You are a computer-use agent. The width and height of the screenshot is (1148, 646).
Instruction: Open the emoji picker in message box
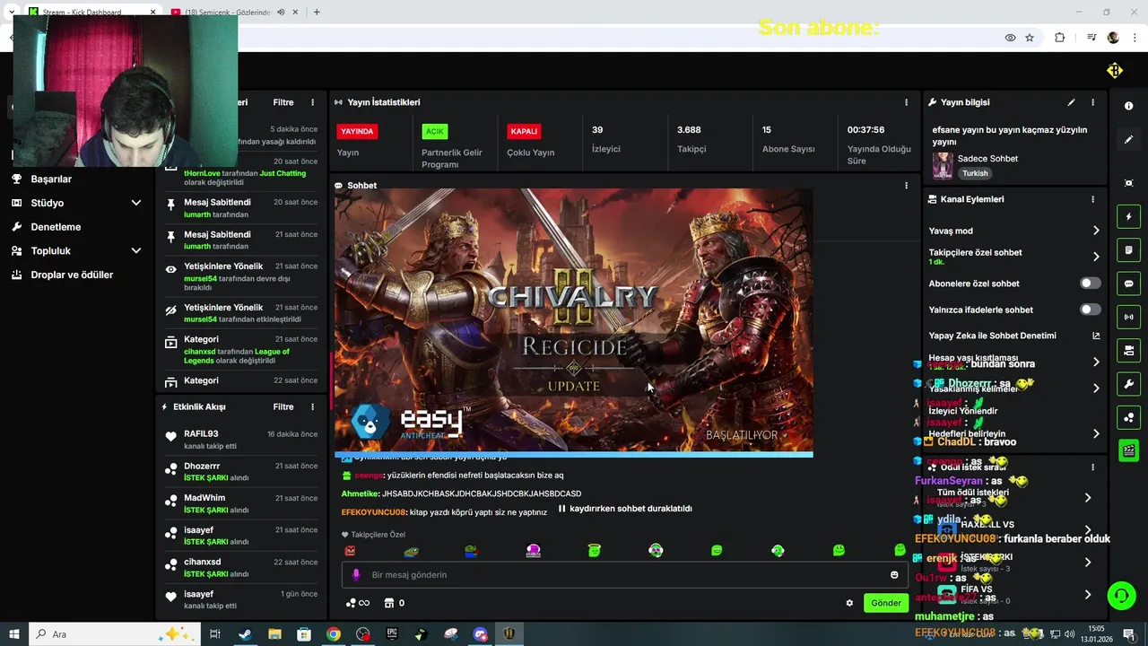click(x=894, y=575)
